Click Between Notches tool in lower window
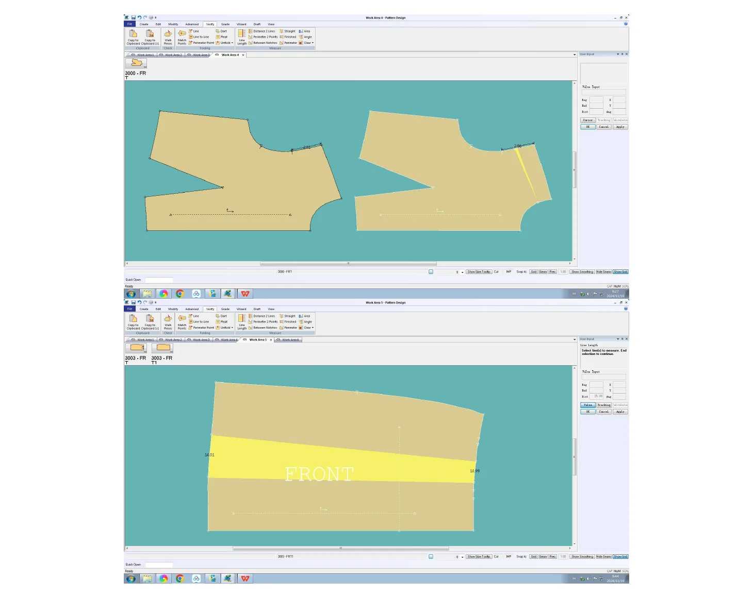Image resolution: width=754 pixels, height=598 pixels. point(263,328)
